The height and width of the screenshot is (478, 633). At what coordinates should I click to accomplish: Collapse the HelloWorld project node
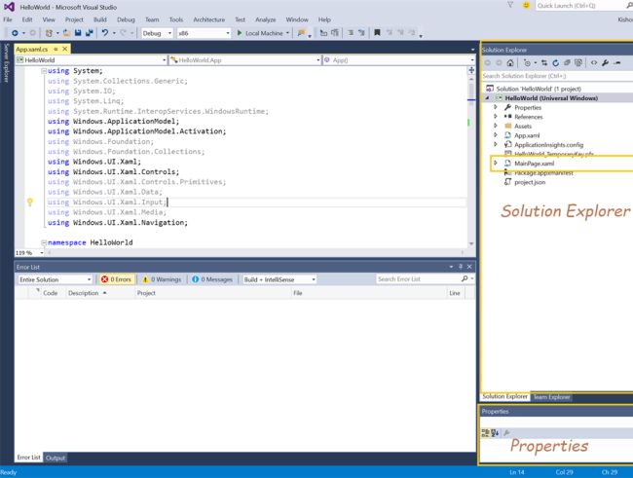[x=487, y=98]
